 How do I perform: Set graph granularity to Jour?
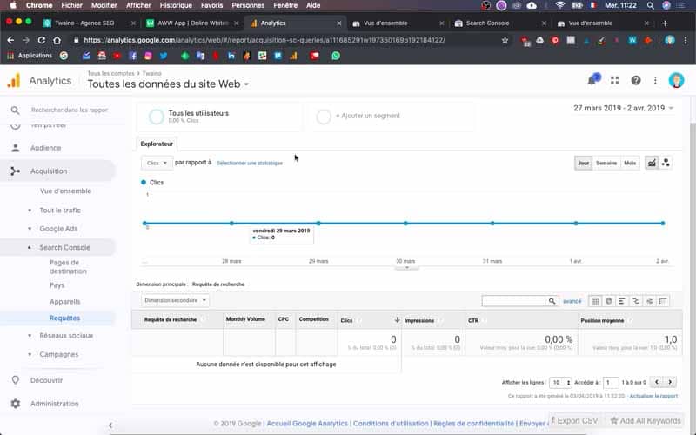[x=583, y=163]
